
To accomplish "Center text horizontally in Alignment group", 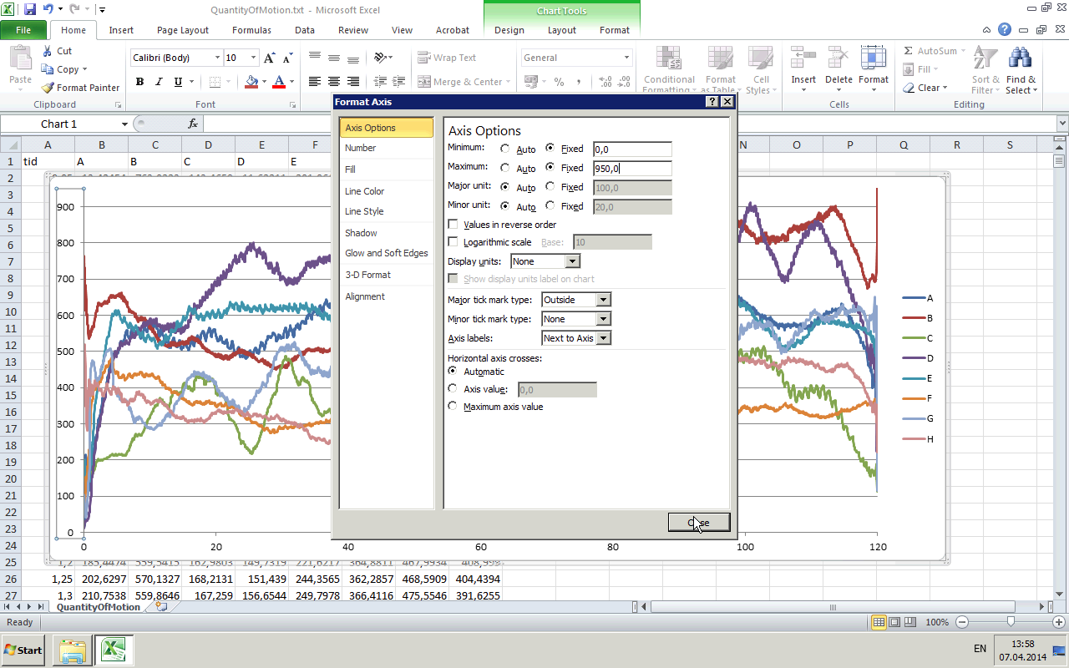I will coord(333,82).
